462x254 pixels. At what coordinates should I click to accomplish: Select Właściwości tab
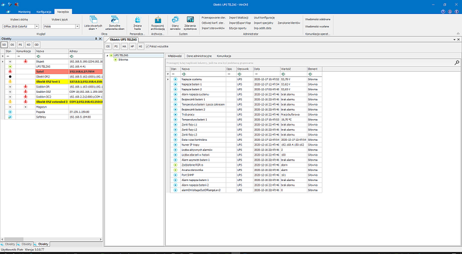175,56
